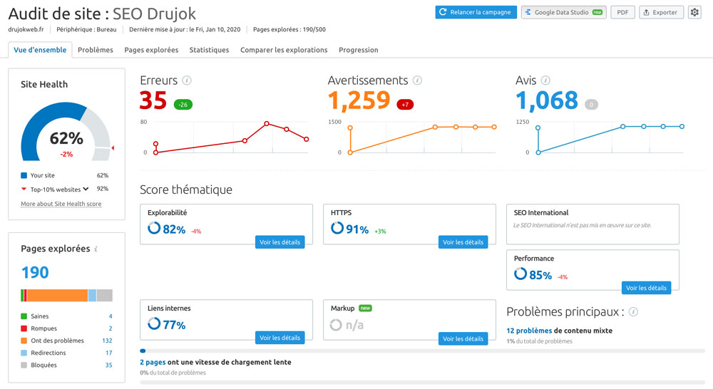Click the 35 errors total
713x389 pixels.
[153, 100]
